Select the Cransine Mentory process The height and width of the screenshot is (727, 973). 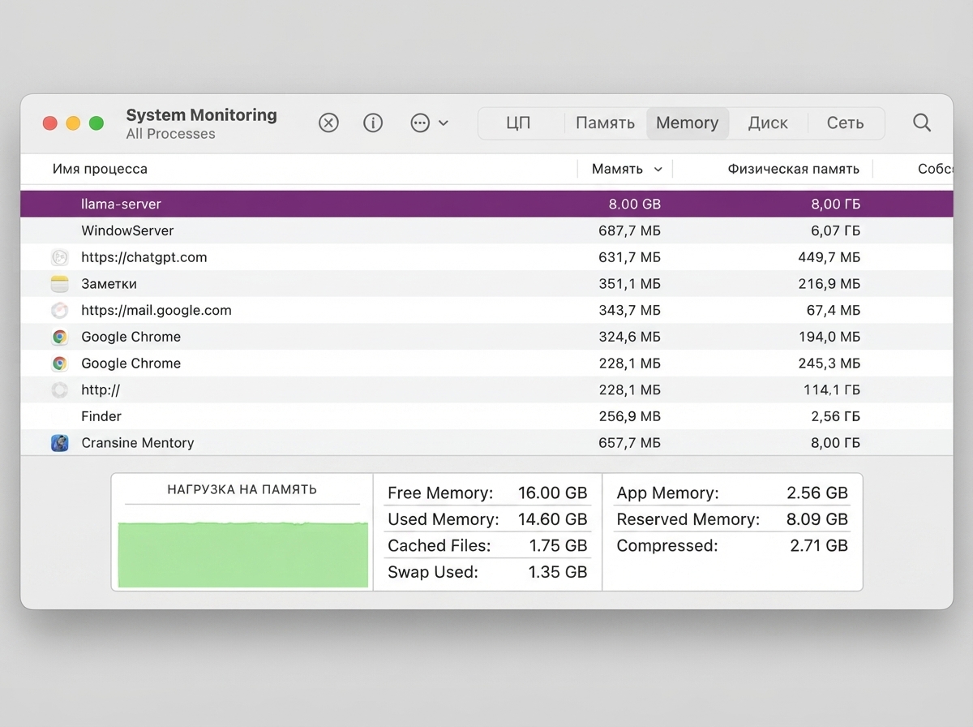tap(486, 443)
